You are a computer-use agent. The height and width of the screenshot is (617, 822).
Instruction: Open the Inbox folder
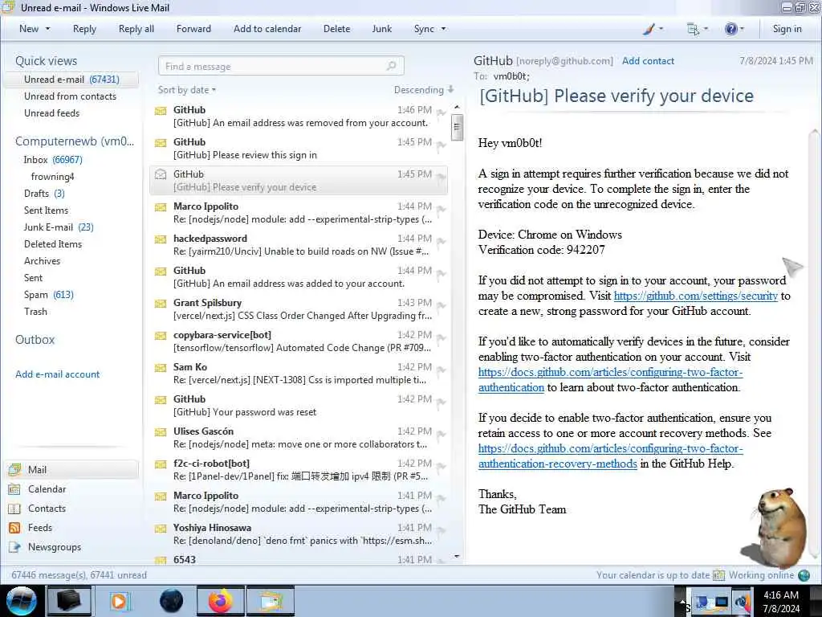coord(52,160)
